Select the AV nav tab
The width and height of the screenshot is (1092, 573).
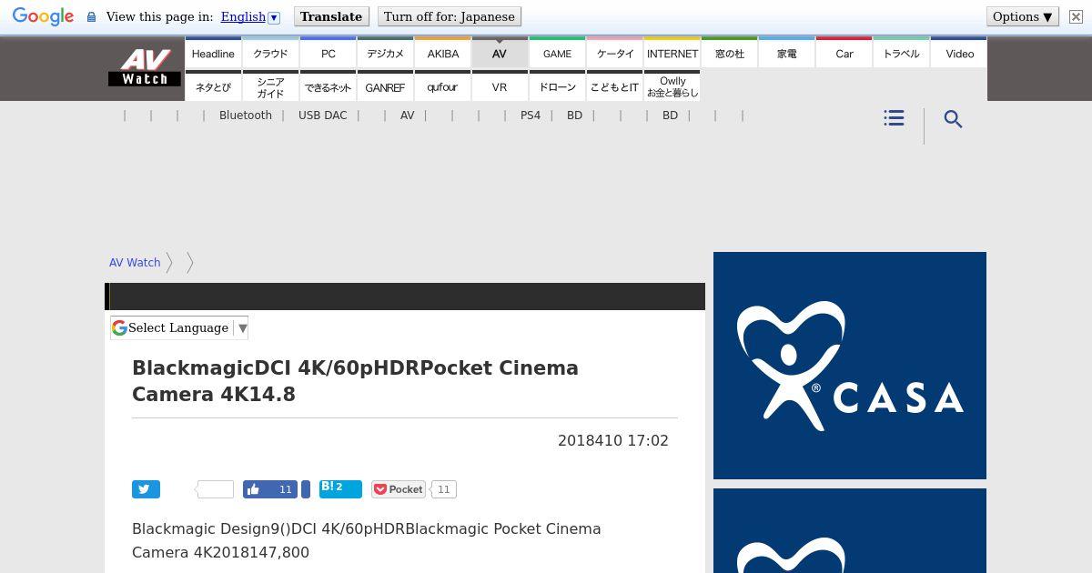(500, 53)
